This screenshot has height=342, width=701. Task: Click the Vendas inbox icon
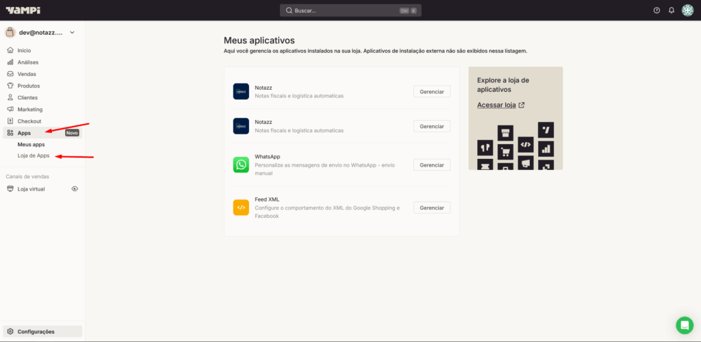point(10,74)
